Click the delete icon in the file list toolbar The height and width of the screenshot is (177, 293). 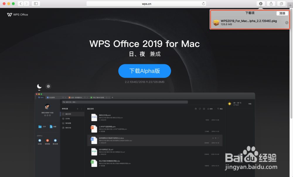(x=196, y=109)
